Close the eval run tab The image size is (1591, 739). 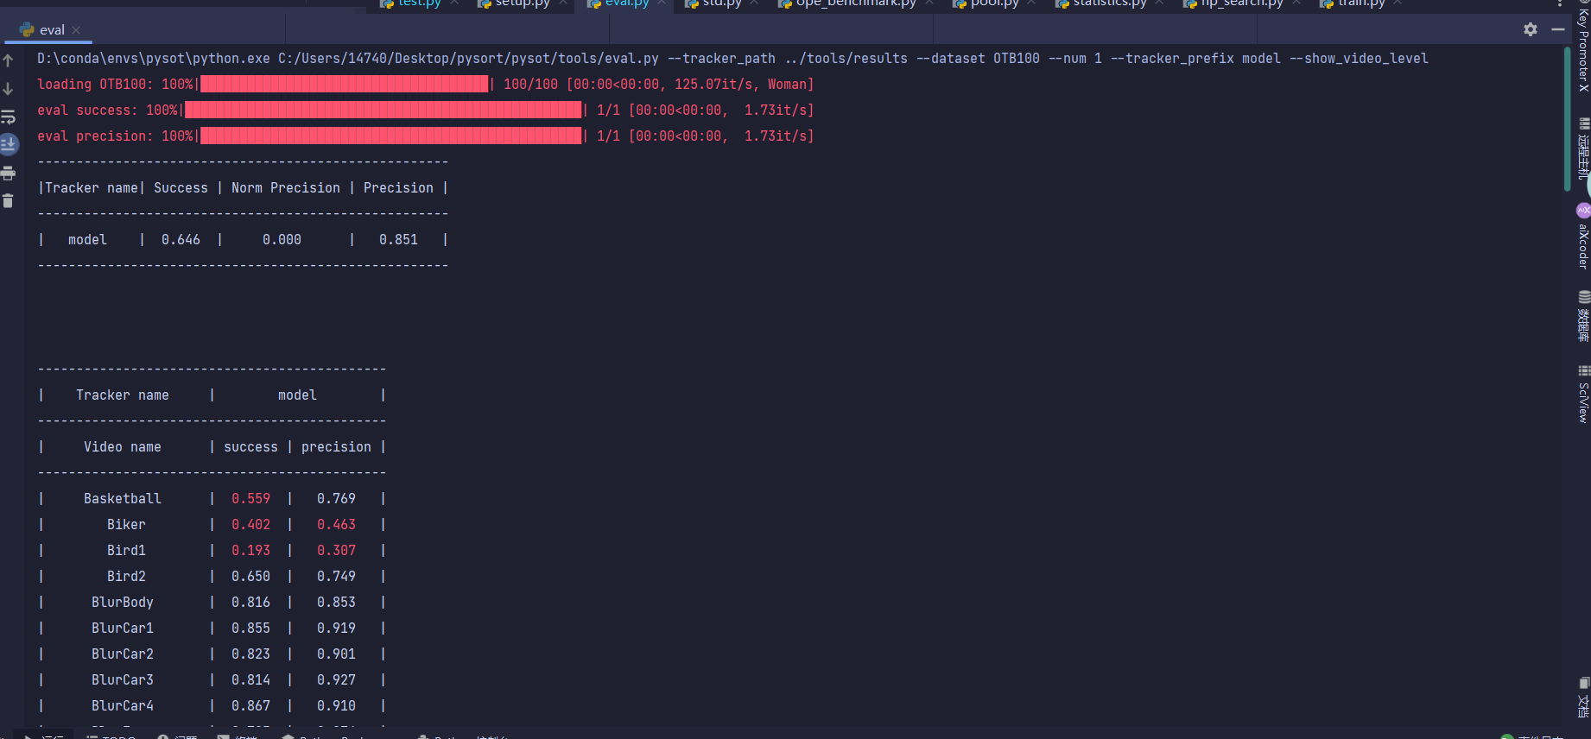pos(77,30)
